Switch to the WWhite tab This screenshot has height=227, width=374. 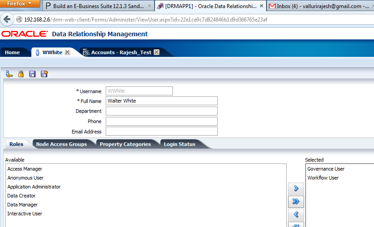(52, 52)
